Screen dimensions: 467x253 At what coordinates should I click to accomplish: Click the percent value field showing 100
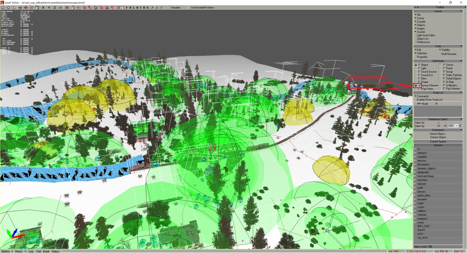(x=451, y=126)
